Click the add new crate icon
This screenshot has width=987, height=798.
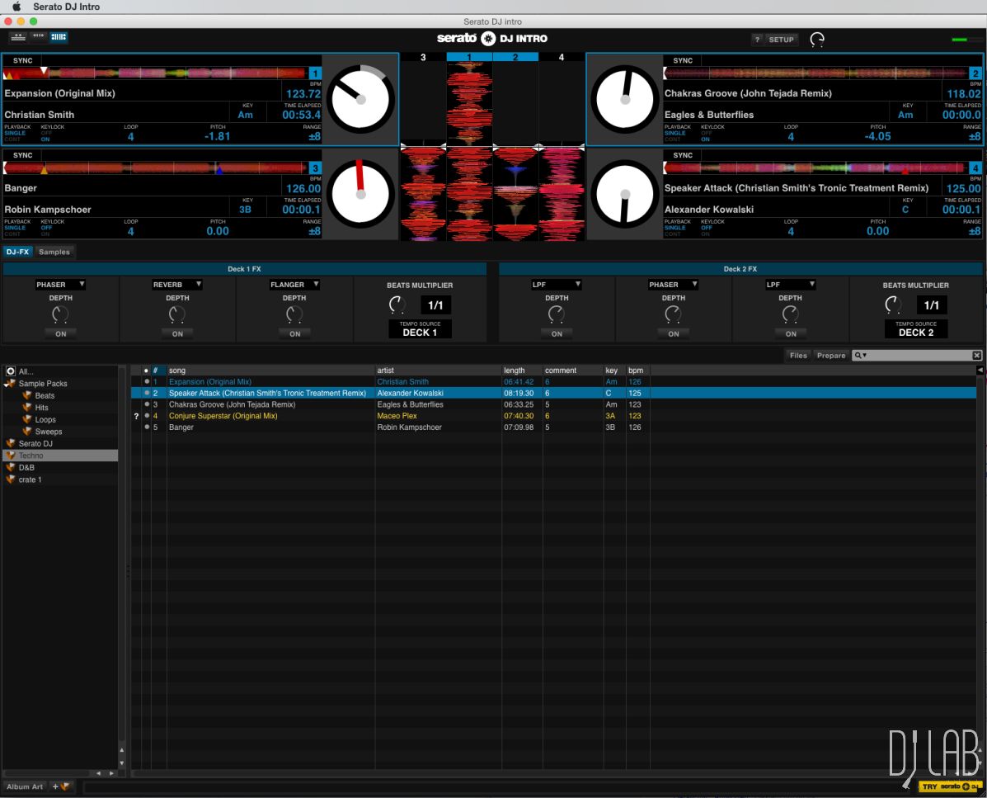(x=62, y=786)
